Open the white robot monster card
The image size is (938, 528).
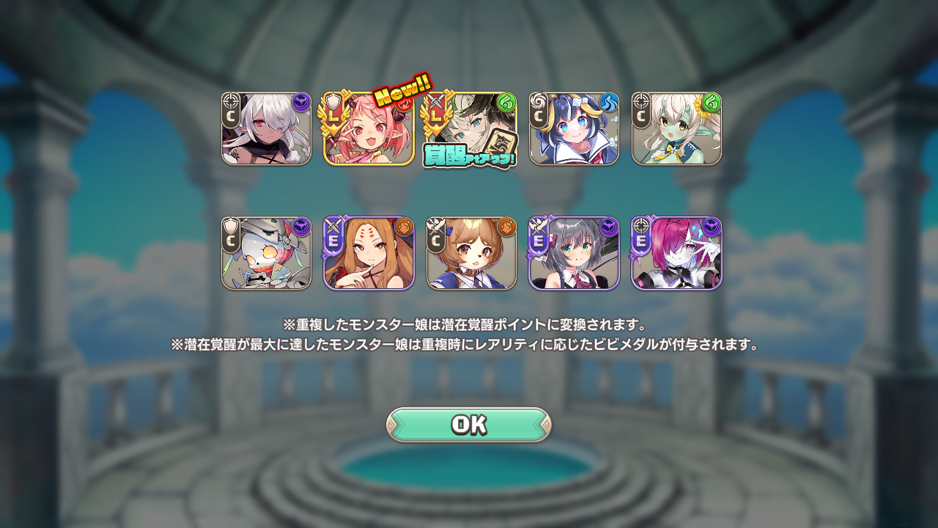pos(267,253)
